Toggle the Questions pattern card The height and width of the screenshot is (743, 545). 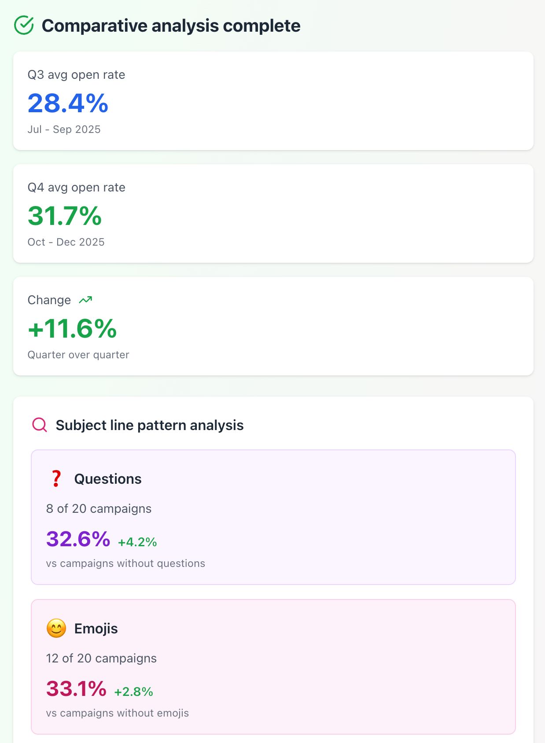(273, 516)
